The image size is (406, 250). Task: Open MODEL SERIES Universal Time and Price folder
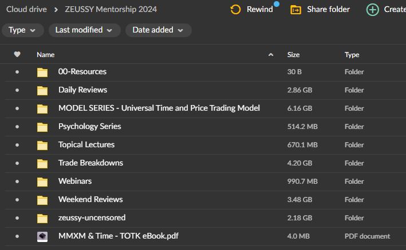pos(159,108)
